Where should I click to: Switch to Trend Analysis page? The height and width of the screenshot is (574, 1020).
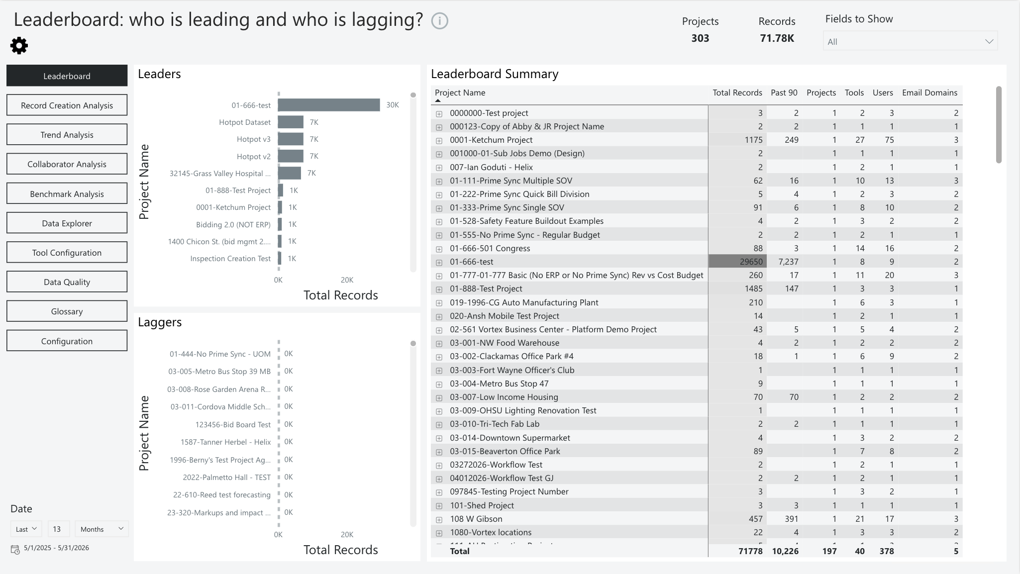tap(67, 134)
